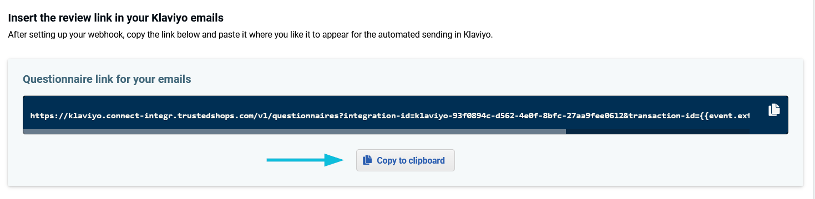Click the copy icon in the dark link box
The image size is (815, 199).
774,109
